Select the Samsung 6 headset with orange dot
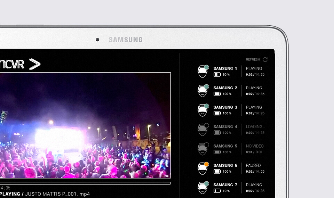334x198 pixels. [x=203, y=169]
